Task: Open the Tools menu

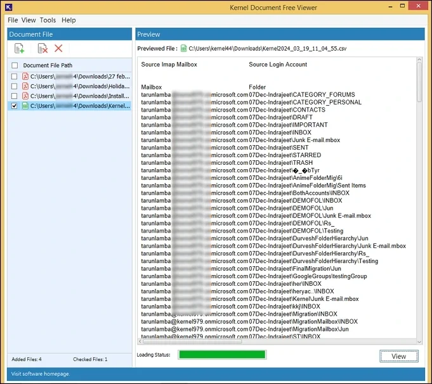Action: 48,20
